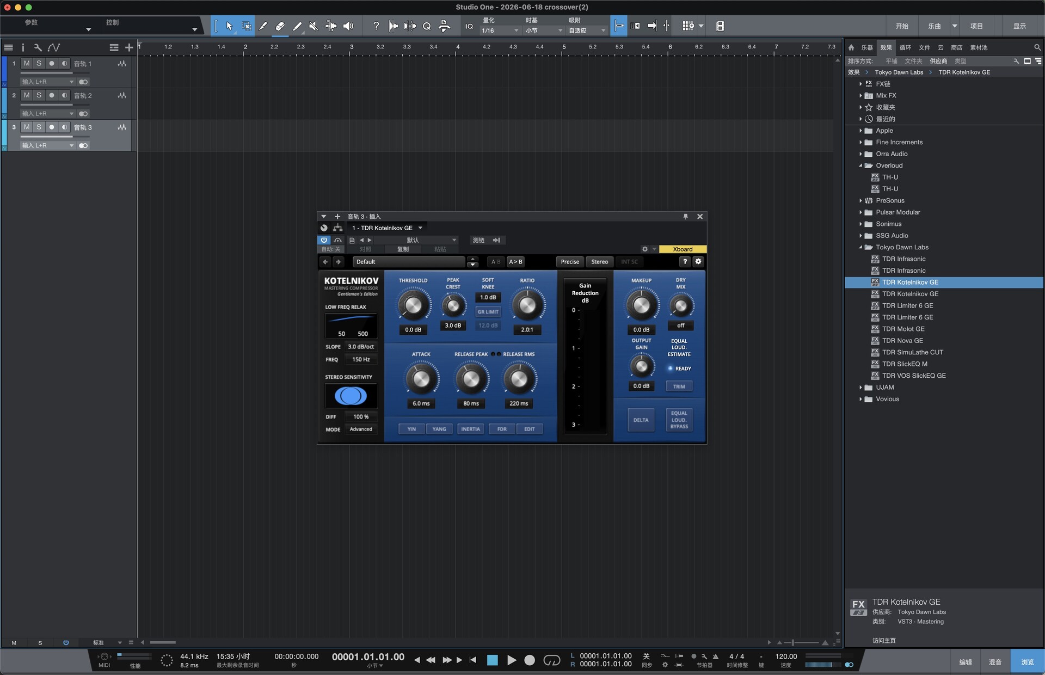
Task: Click the Default preset name field
Action: (x=409, y=262)
